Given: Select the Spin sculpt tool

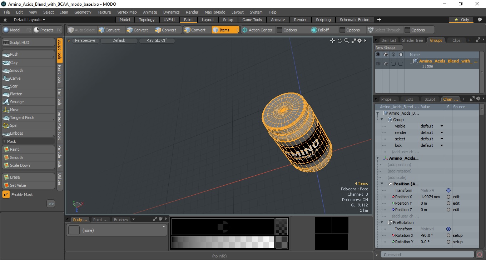Looking at the screenshot, I should (x=29, y=125).
